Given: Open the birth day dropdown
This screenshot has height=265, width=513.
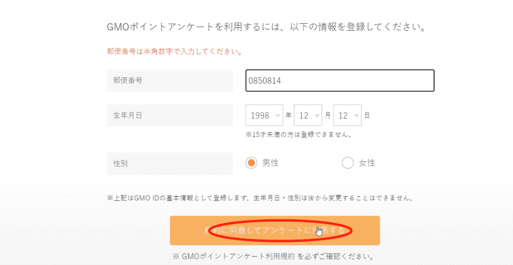Looking at the screenshot, I should tap(348, 116).
